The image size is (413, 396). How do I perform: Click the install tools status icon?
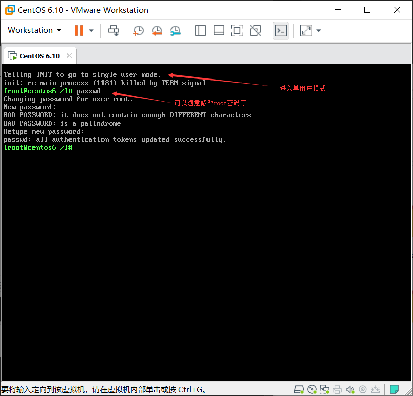click(375, 389)
